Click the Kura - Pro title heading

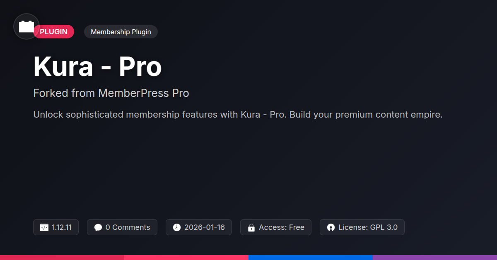click(x=97, y=66)
